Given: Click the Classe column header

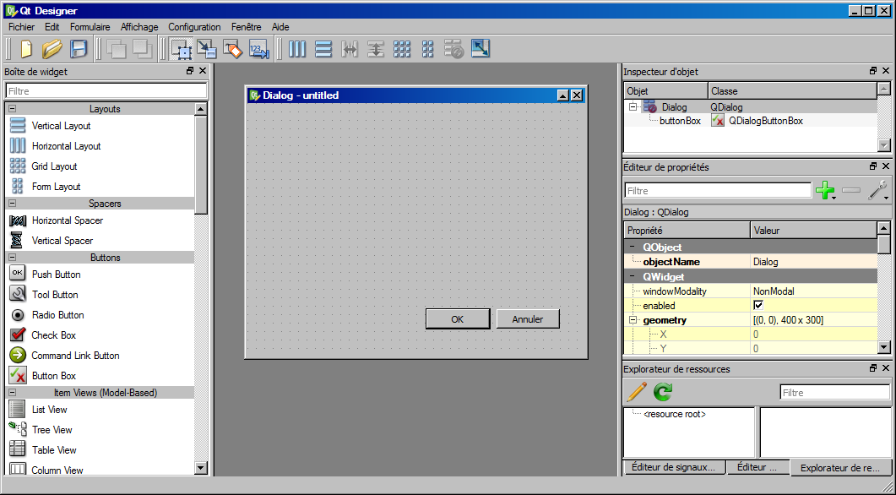Looking at the screenshot, I should [792, 91].
